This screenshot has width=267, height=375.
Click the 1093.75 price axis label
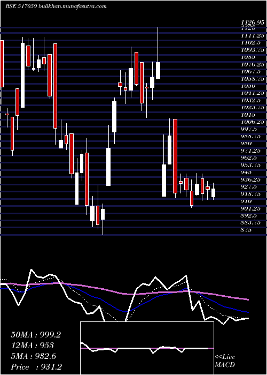(x=253, y=50)
